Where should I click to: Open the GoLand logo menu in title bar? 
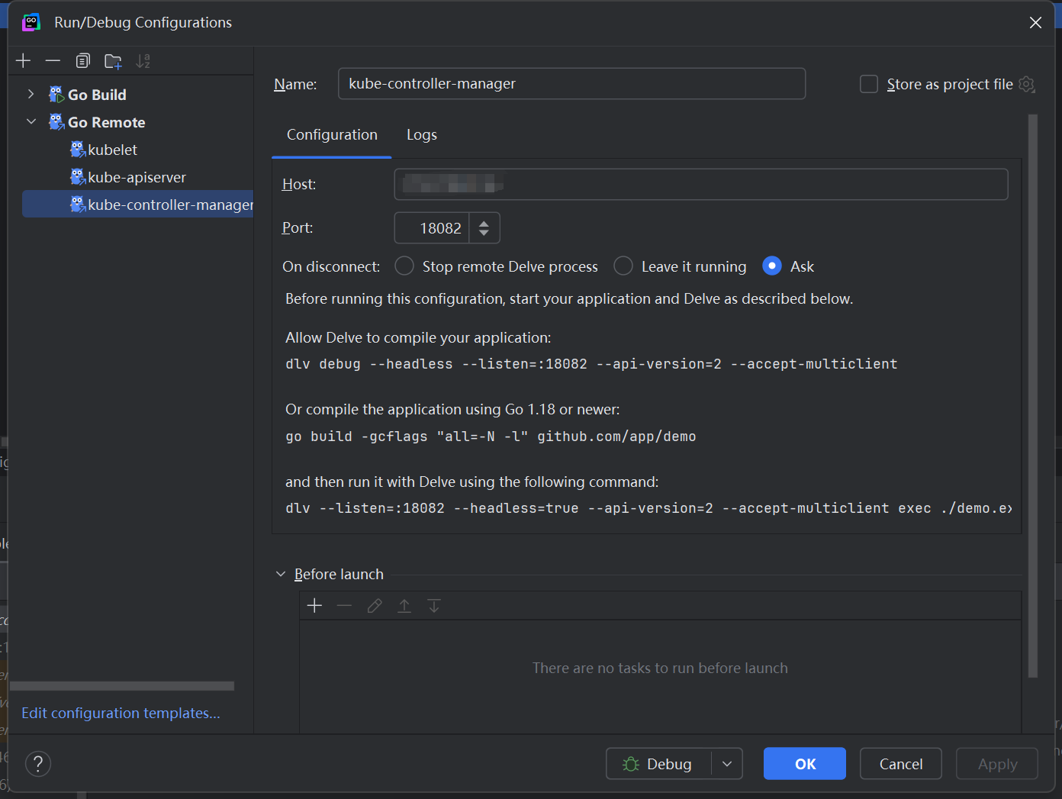[x=31, y=23]
